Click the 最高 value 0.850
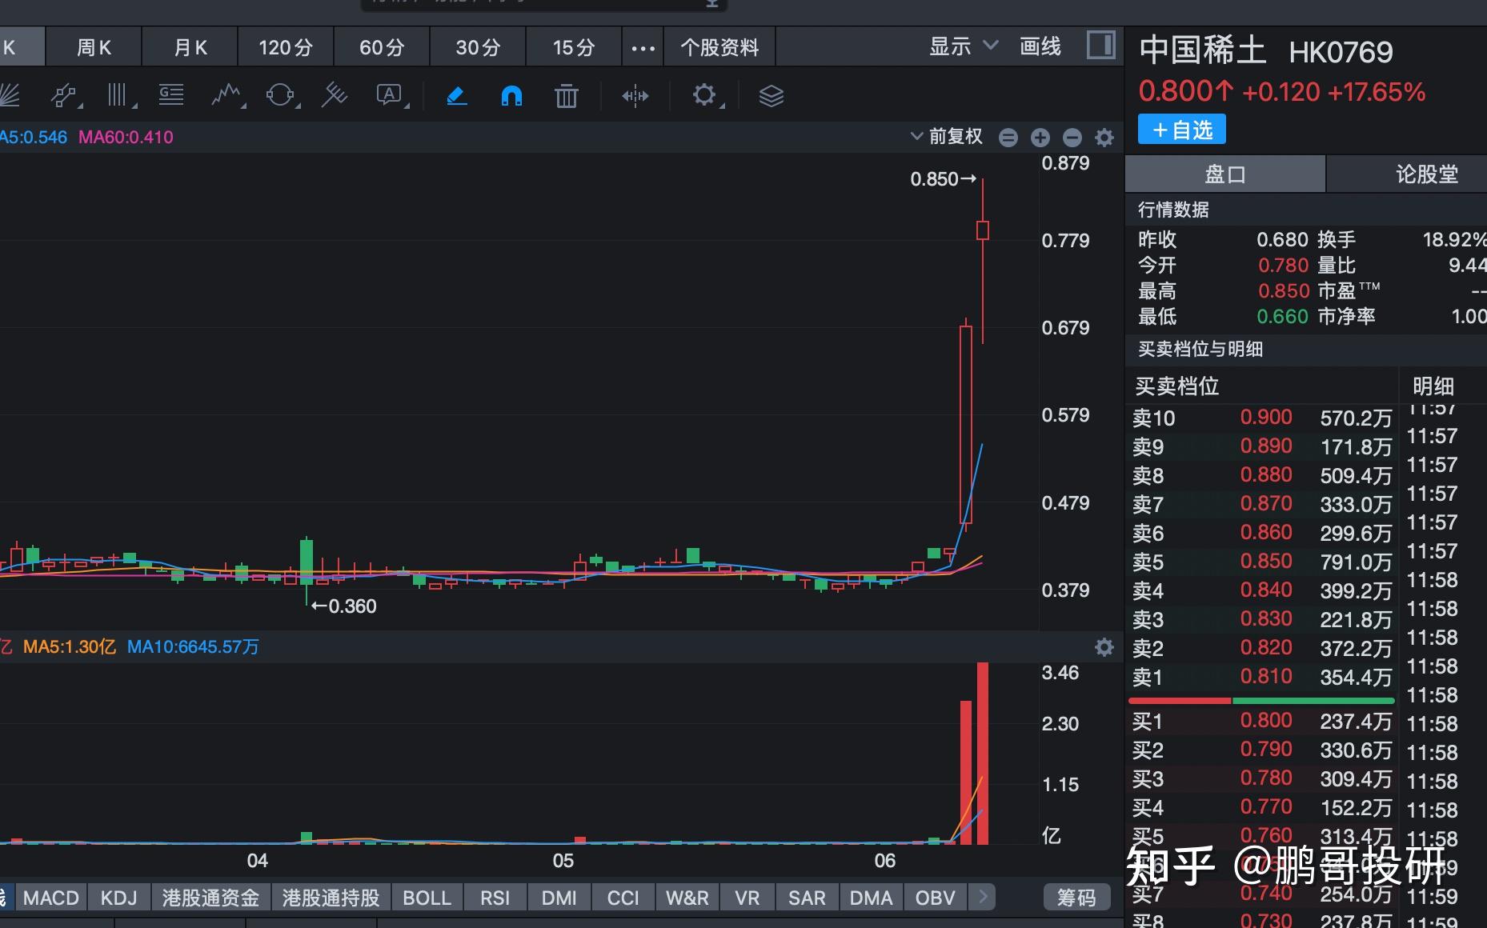Viewport: 1487px width, 928px height. pyautogui.click(x=1283, y=290)
